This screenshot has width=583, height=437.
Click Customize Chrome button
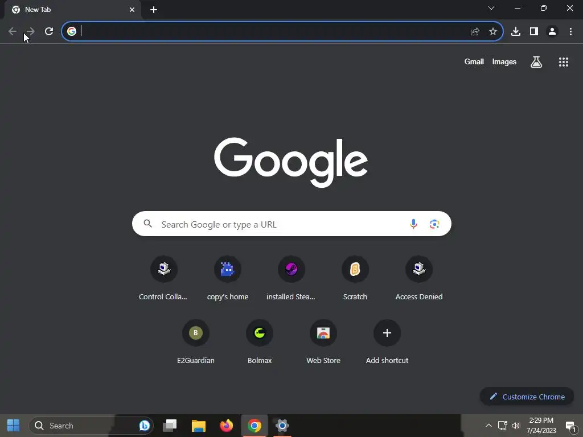tap(527, 397)
